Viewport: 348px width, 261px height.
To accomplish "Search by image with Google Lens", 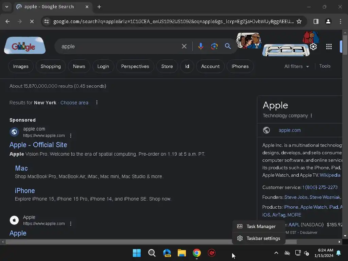I will pos(214,46).
